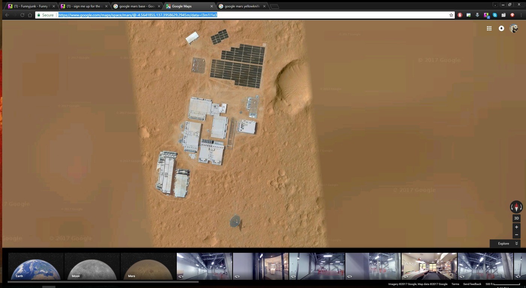Zoom in on the Mars map
The height and width of the screenshot is (288, 526).
tap(517, 227)
